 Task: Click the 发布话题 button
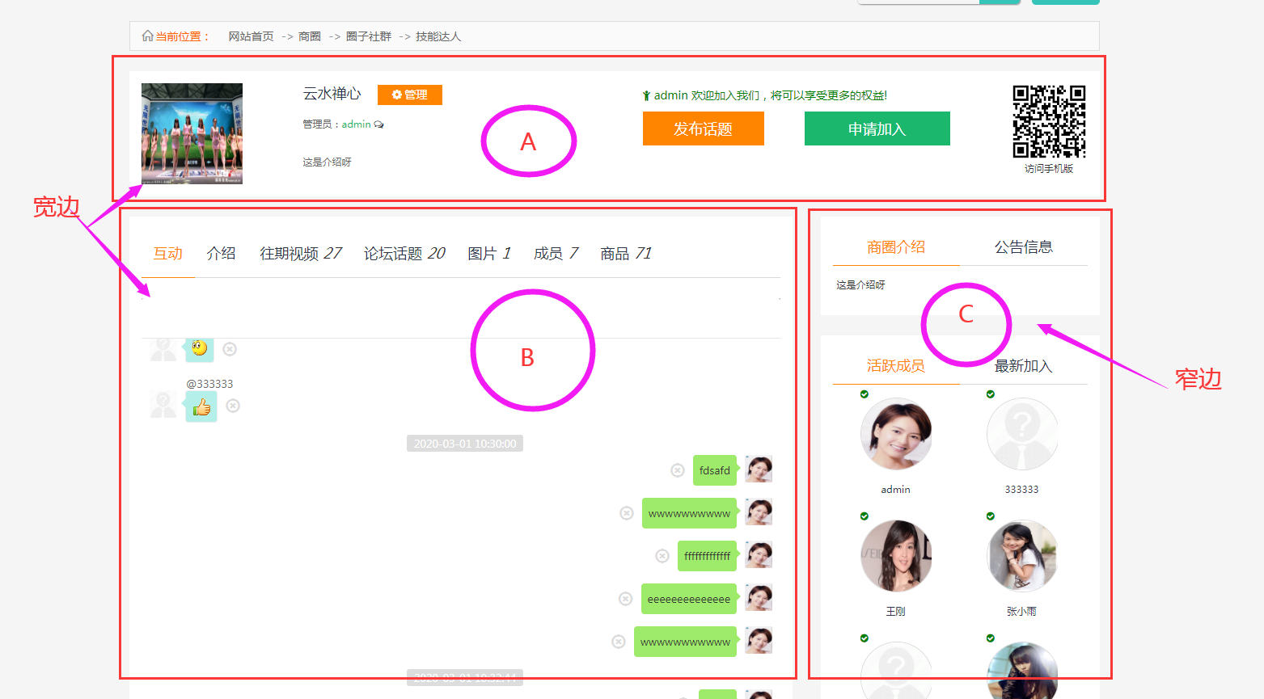tap(703, 128)
